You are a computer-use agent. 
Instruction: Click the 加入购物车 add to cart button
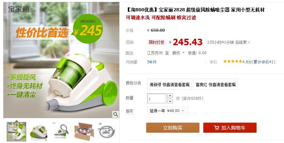(230, 128)
